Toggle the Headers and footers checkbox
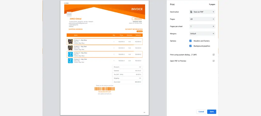Screen dimensions: 261x116 pyautogui.click(x=190, y=41)
